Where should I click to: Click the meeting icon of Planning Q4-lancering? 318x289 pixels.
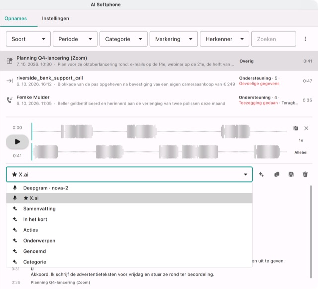(10, 61)
